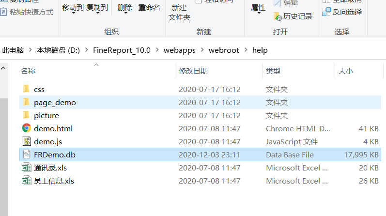Screen dimensions: 386x216
Task: Click Data Base File type cell
Action: pos(290,154)
